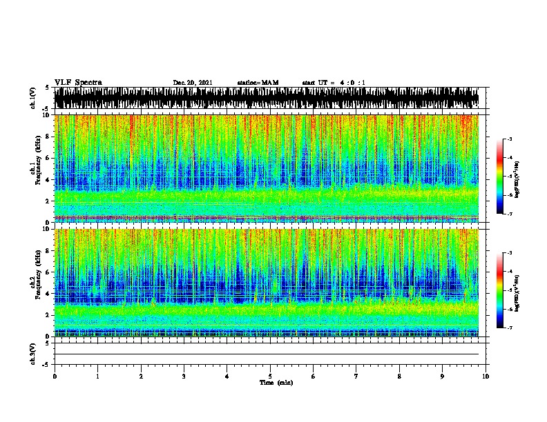
Task: Click time axis tick label "1"
Action: pos(97,376)
